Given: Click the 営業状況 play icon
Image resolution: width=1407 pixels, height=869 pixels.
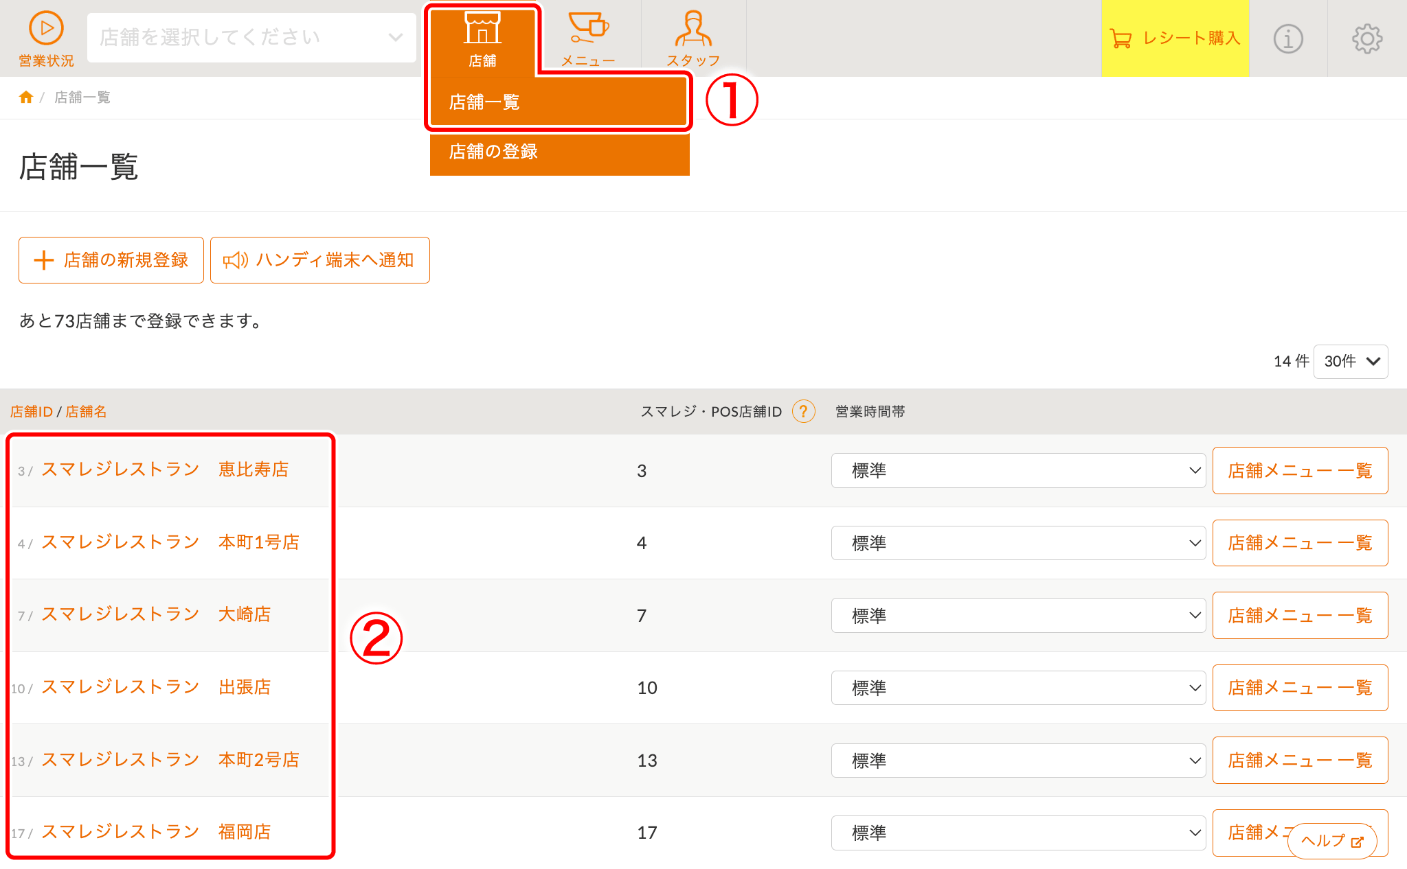Looking at the screenshot, I should tap(45, 29).
